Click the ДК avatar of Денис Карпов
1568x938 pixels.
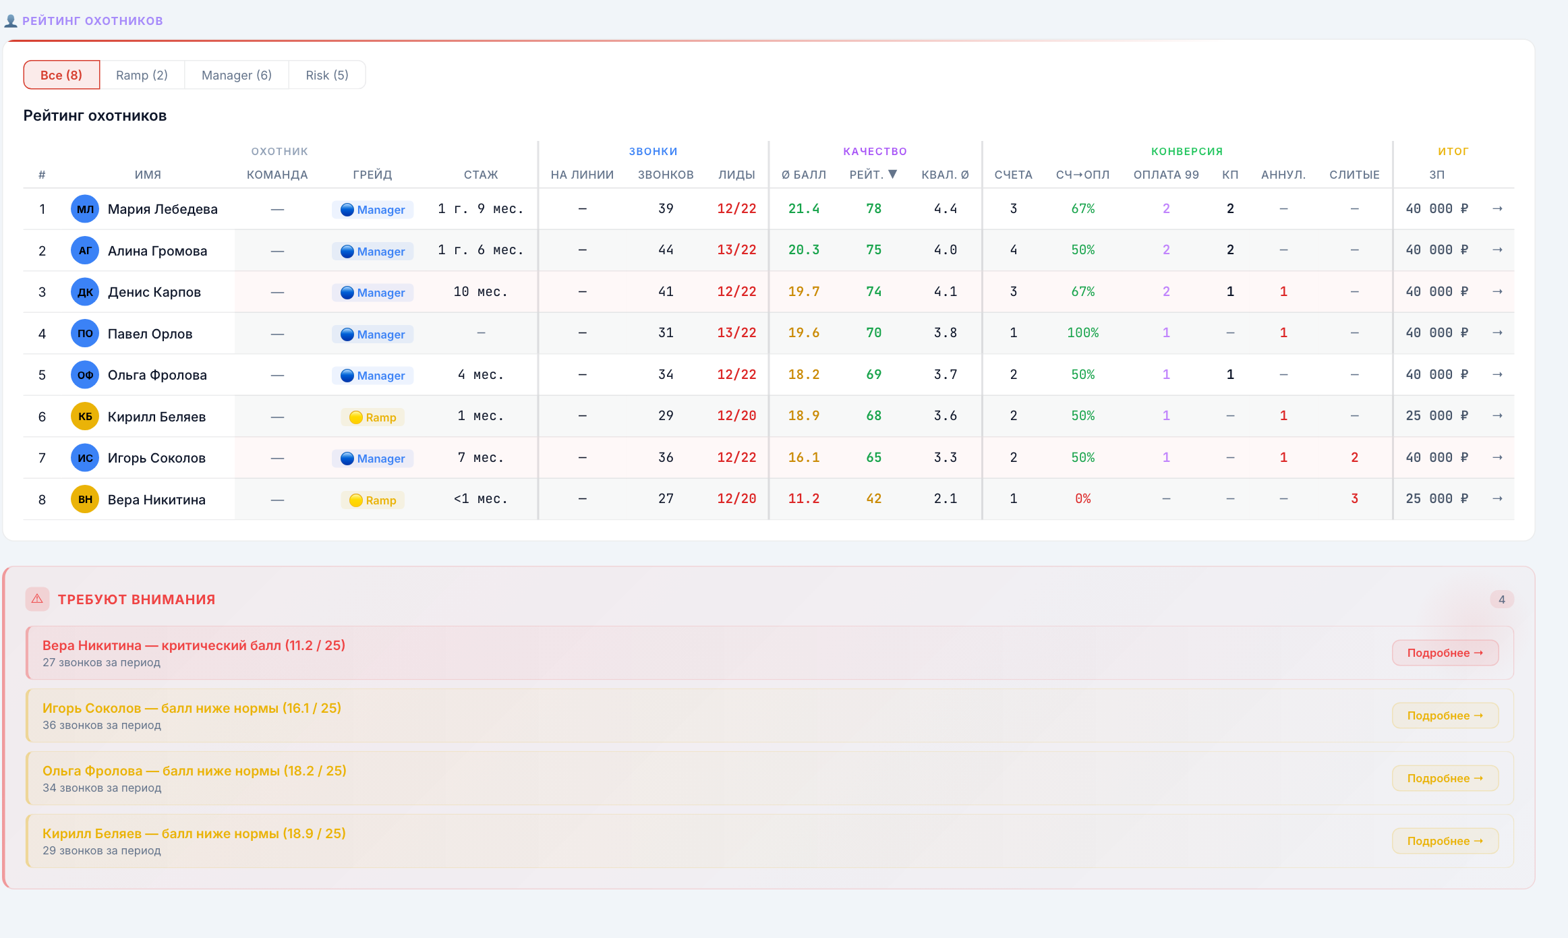point(85,292)
